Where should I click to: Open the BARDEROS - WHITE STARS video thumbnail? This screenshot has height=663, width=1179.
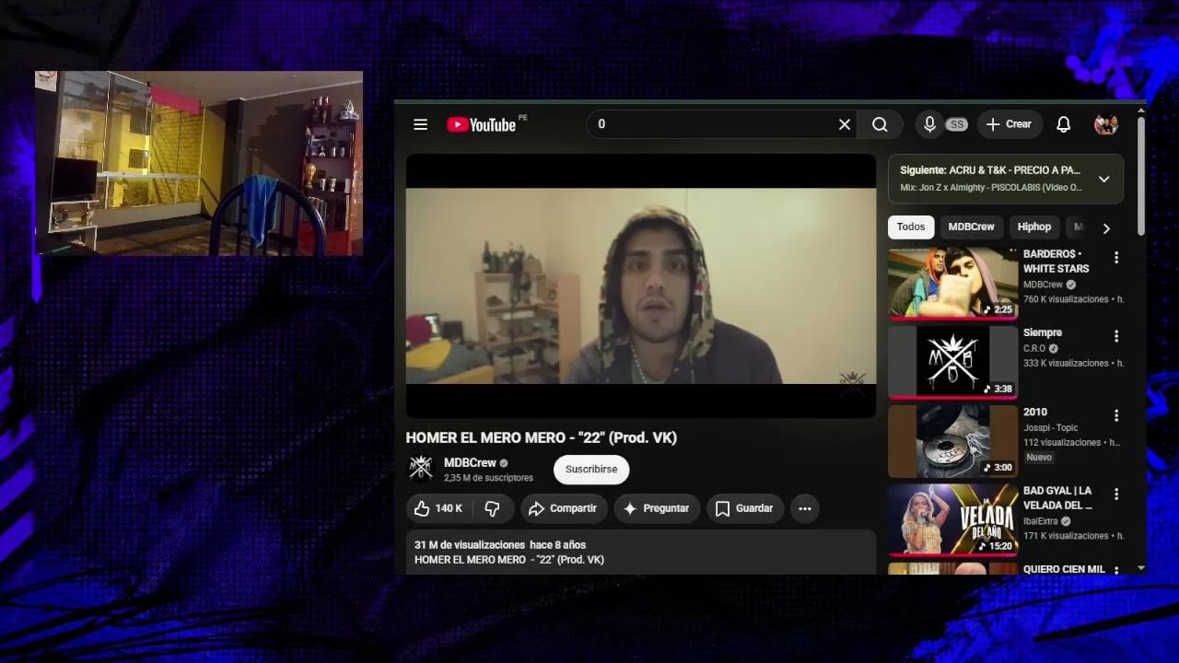click(x=952, y=282)
